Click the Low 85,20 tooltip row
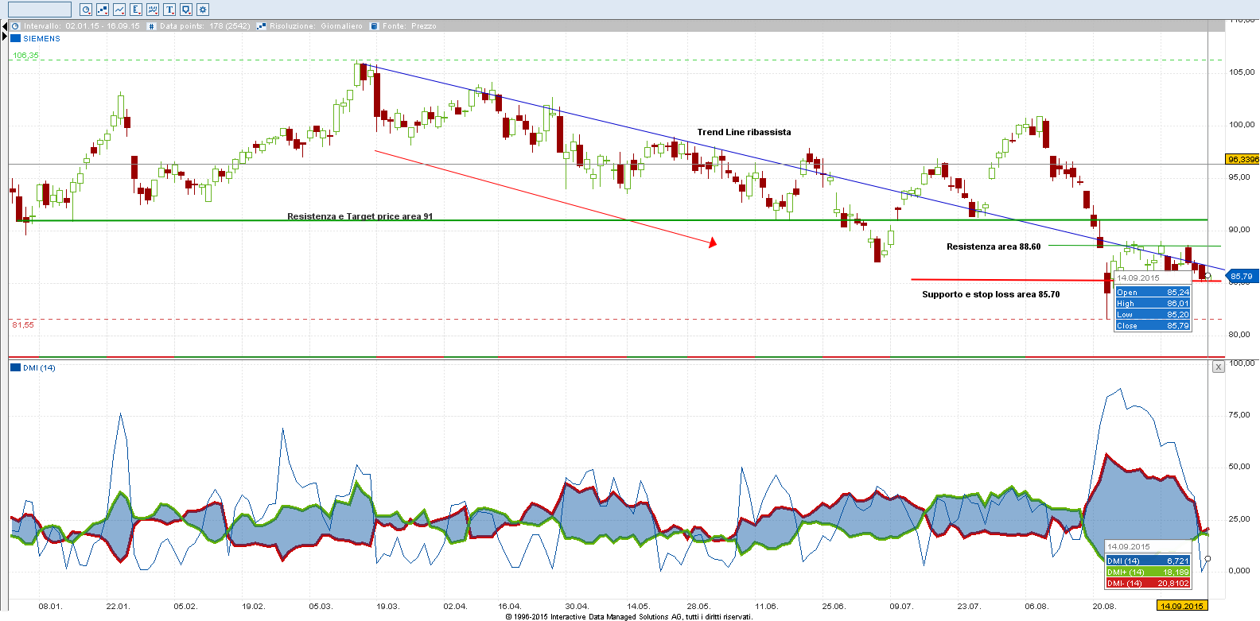1260x621 pixels. coord(1153,315)
